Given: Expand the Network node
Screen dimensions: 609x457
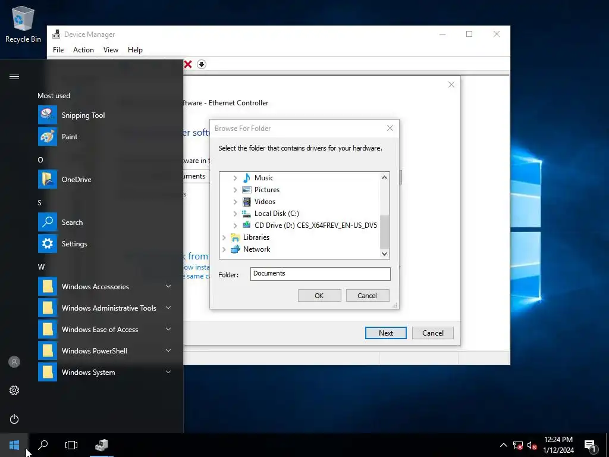Looking at the screenshot, I should (x=224, y=249).
